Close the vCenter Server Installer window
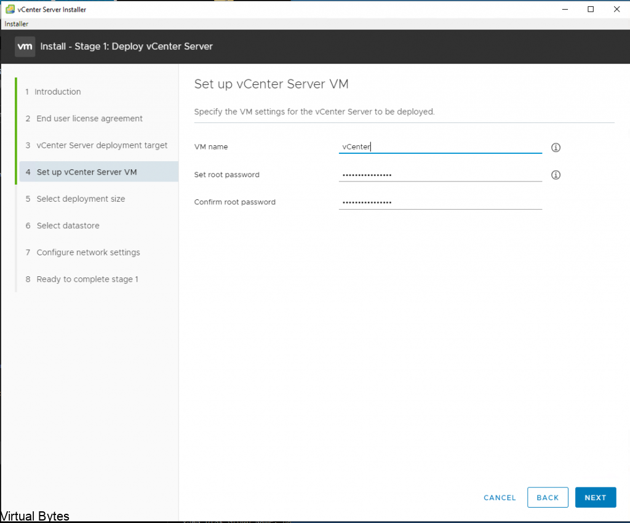The image size is (630, 523). [616, 9]
